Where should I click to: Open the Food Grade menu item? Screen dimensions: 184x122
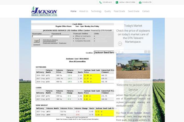tap(119, 11)
